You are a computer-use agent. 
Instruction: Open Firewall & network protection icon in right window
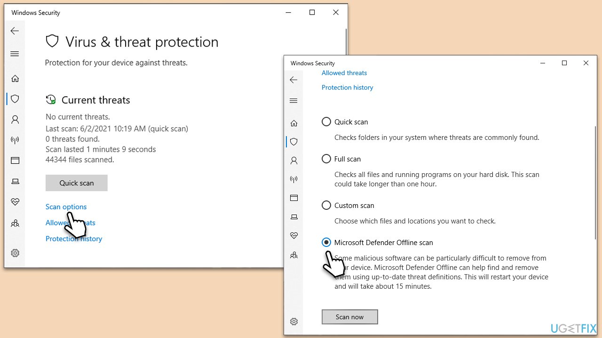[x=294, y=179]
